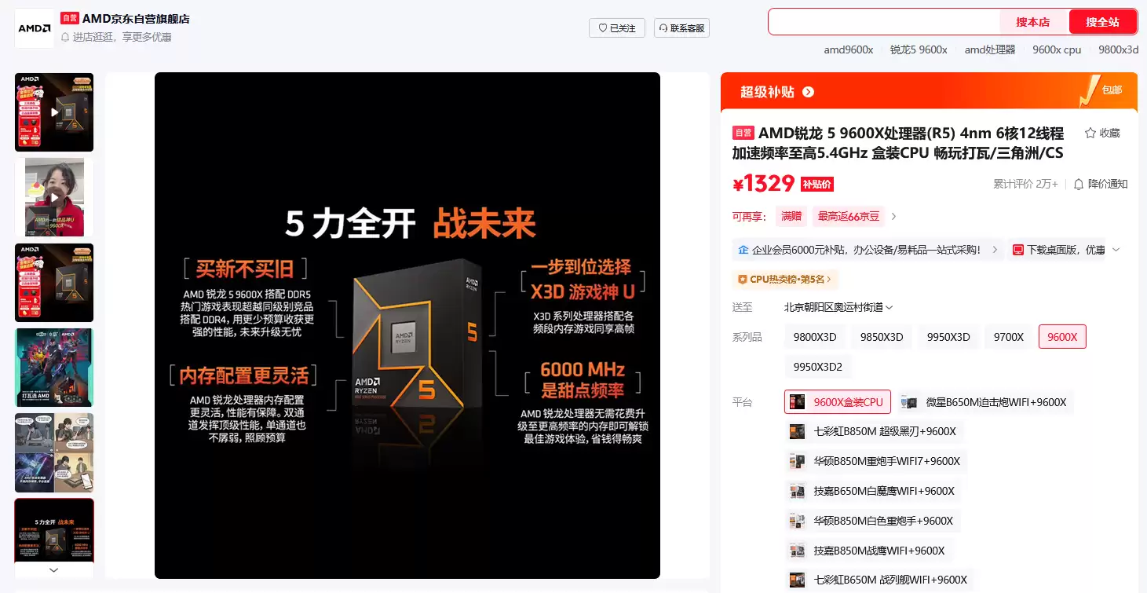
Task: Focus the store search input field
Action: (884, 22)
